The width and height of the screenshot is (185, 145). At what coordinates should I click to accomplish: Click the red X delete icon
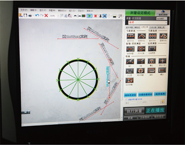click(x=46, y=15)
